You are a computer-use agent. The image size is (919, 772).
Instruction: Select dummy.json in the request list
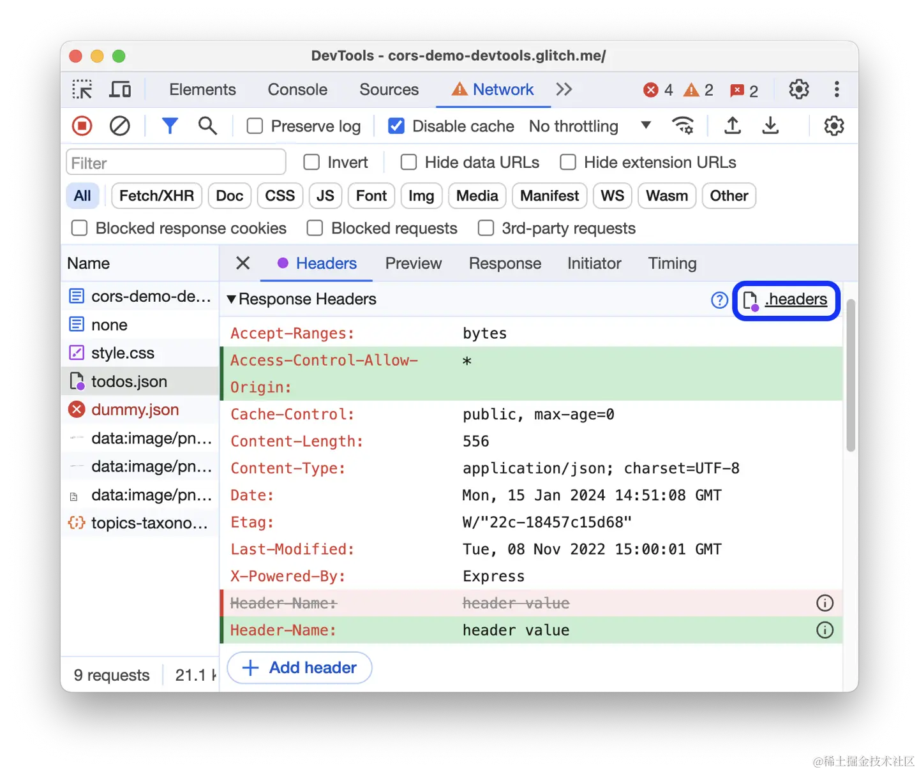[135, 410]
